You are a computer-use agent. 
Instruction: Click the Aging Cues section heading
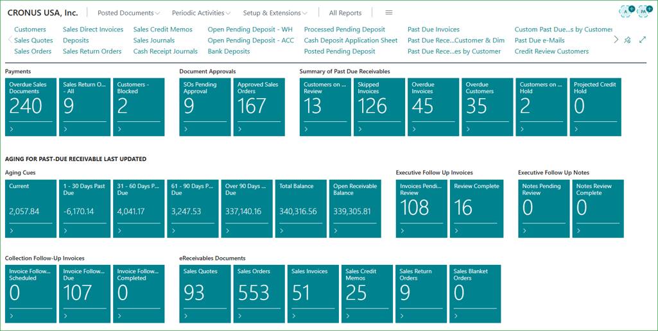coord(20,173)
